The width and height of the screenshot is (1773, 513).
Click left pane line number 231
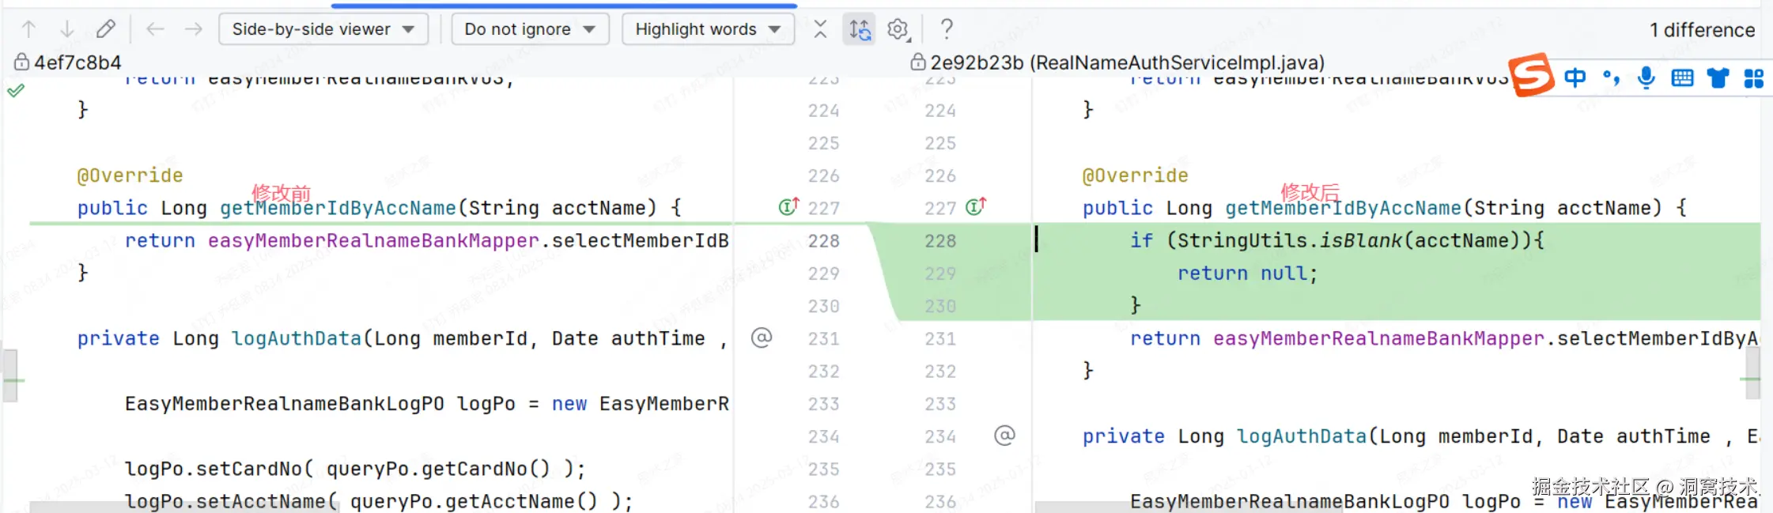click(823, 338)
